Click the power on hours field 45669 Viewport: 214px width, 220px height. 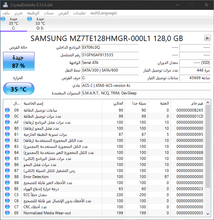(x=195, y=78)
